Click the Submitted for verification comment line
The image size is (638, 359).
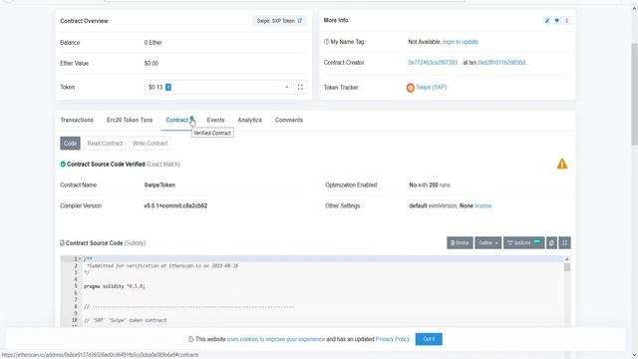click(x=162, y=266)
